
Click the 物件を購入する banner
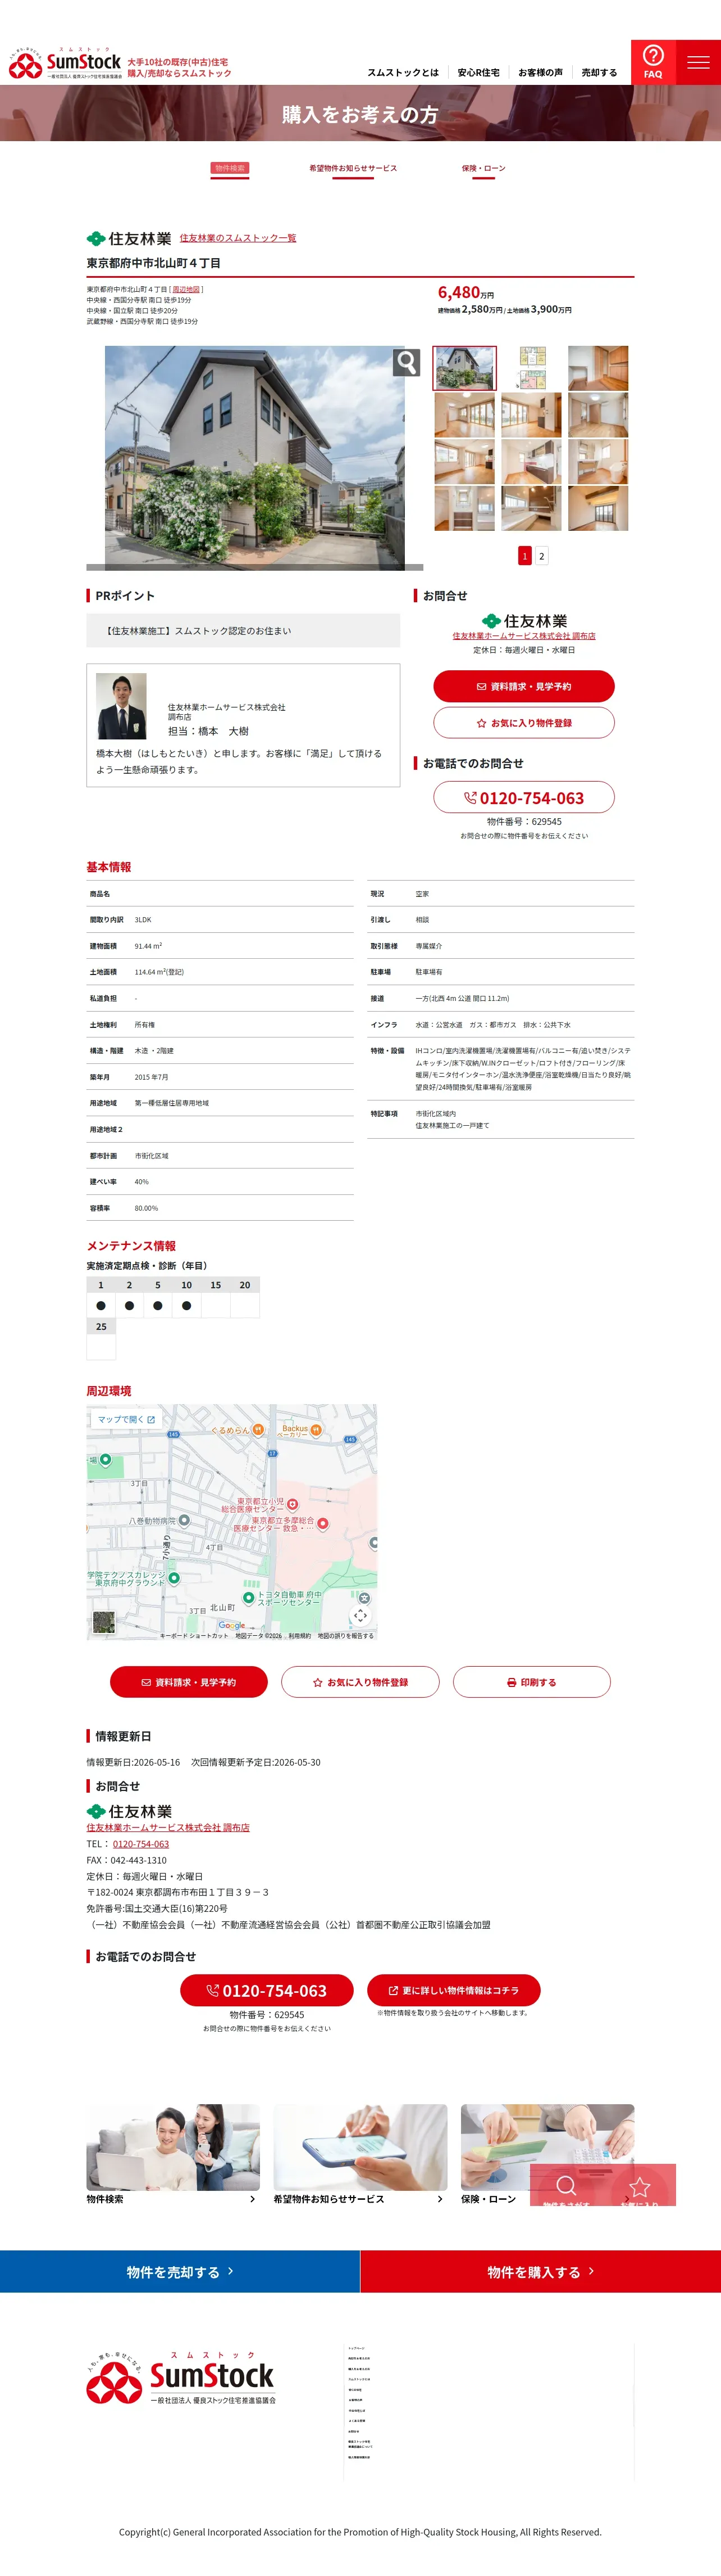click(540, 2271)
